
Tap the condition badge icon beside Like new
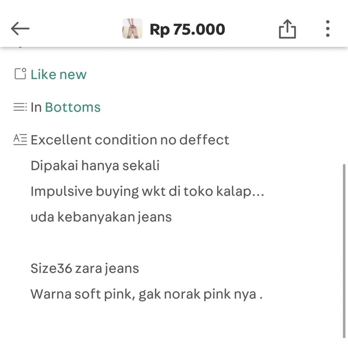(x=20, y=74)
